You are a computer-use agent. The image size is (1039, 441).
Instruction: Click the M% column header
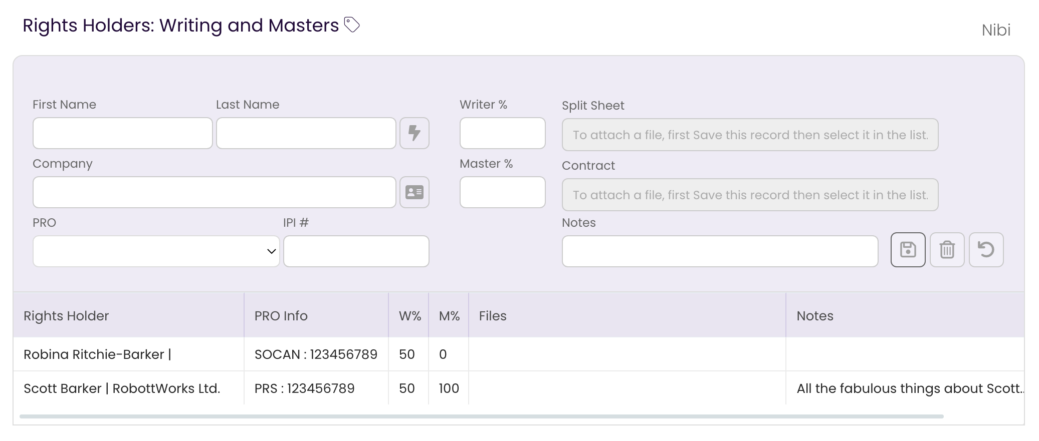coord(449,316)
